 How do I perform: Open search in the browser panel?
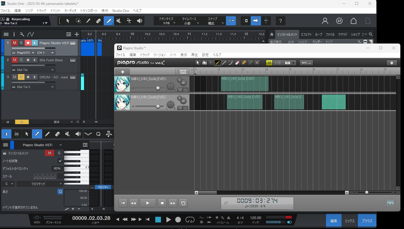(x=371, y=34)
